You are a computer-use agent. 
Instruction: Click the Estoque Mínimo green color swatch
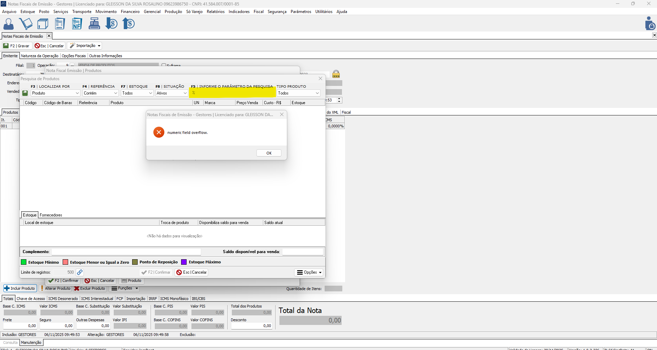[x=24, y=262]
